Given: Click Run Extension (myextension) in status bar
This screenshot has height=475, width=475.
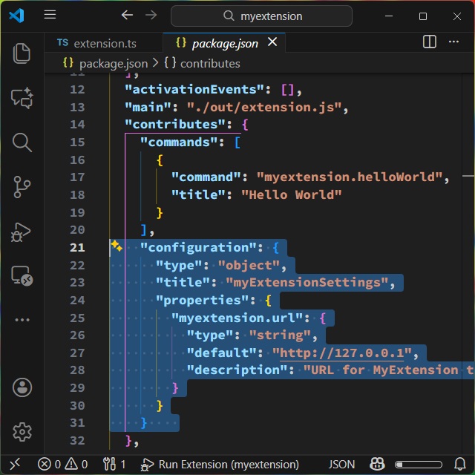Looking at the screenshot, I should [x=223, y=465].
